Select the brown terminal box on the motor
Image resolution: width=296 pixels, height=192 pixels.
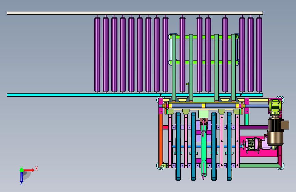(285, 125)
